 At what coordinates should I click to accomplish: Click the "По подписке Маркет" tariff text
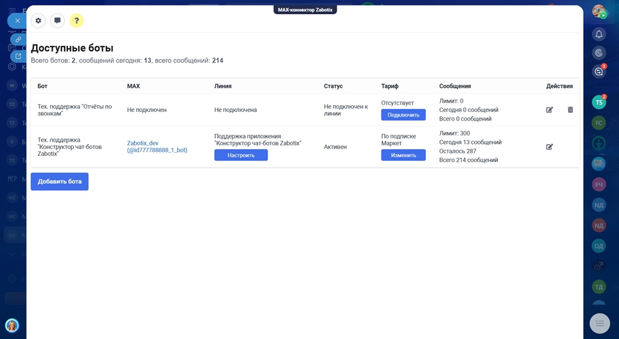[399, 140]
